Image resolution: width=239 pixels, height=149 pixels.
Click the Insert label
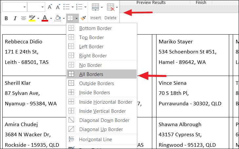(x=96, y=18)
